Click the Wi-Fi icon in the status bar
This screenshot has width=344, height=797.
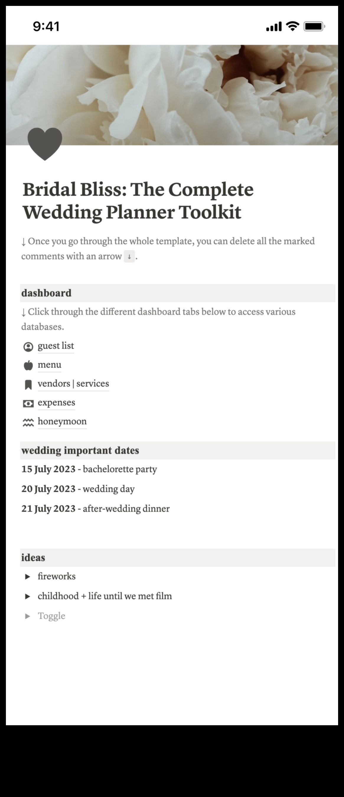292,27
